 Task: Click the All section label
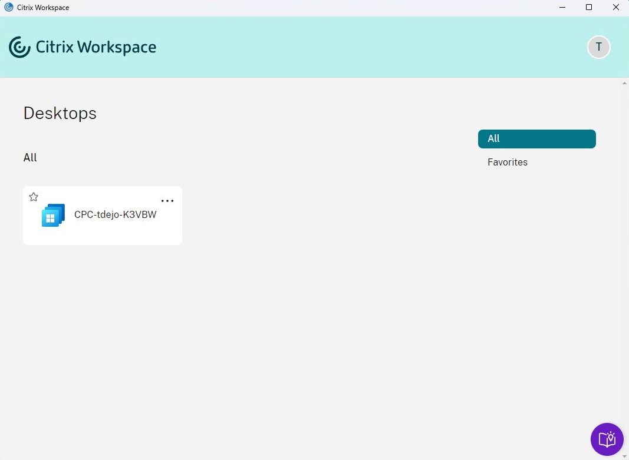click(x=30, y=157)
